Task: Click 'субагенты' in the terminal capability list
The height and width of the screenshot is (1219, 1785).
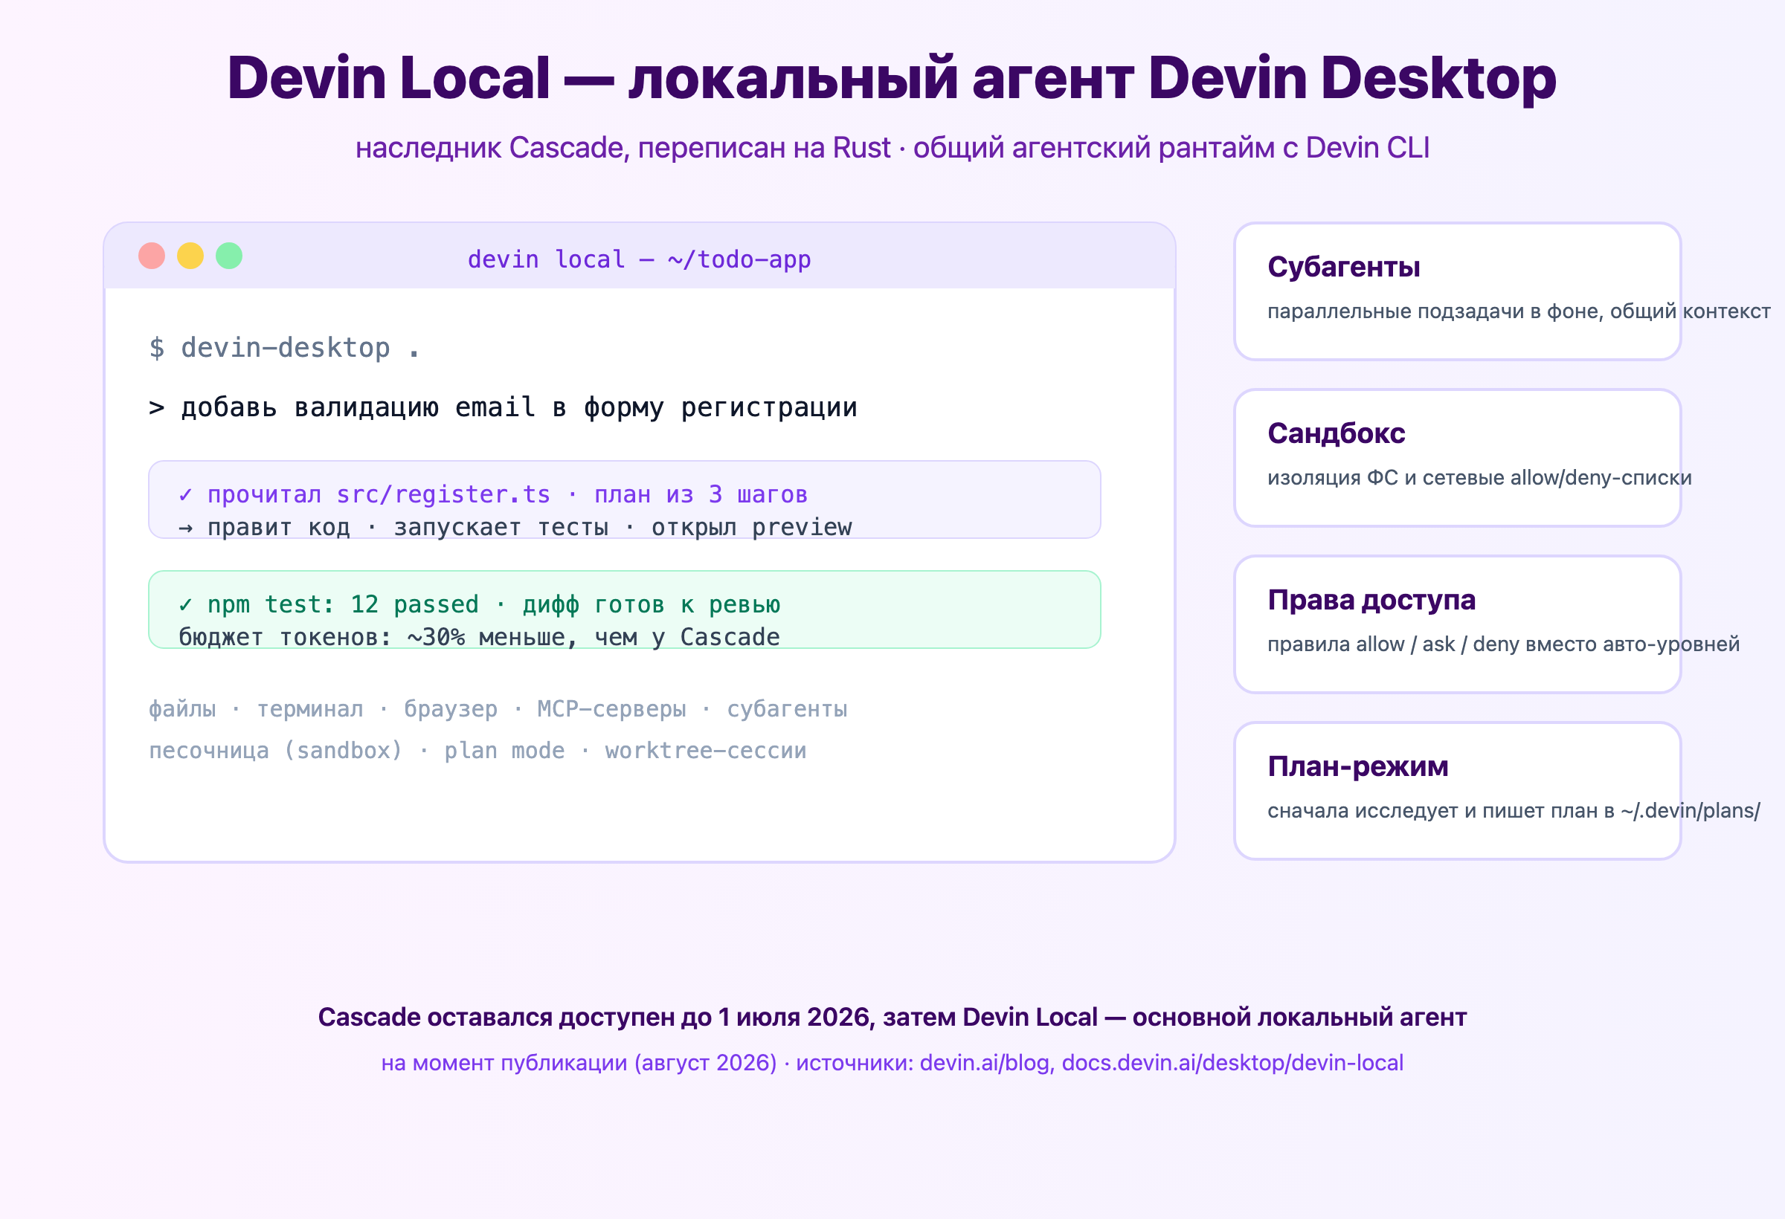Action: 788,708
